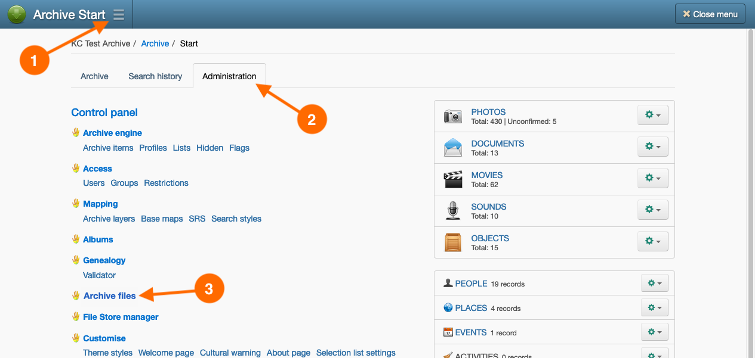Switch to the Archive tab
This screenshot has height=358, width=755.
tap(94, 76)
